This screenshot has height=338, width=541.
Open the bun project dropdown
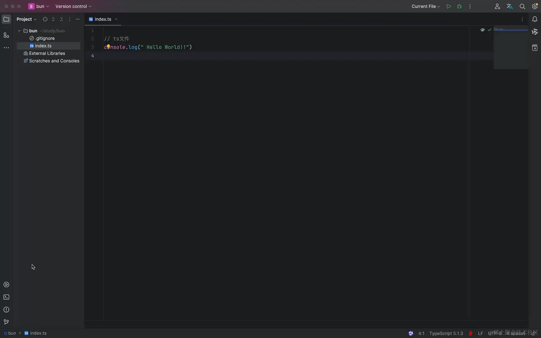pyautogui.click(x=39, y=6)
